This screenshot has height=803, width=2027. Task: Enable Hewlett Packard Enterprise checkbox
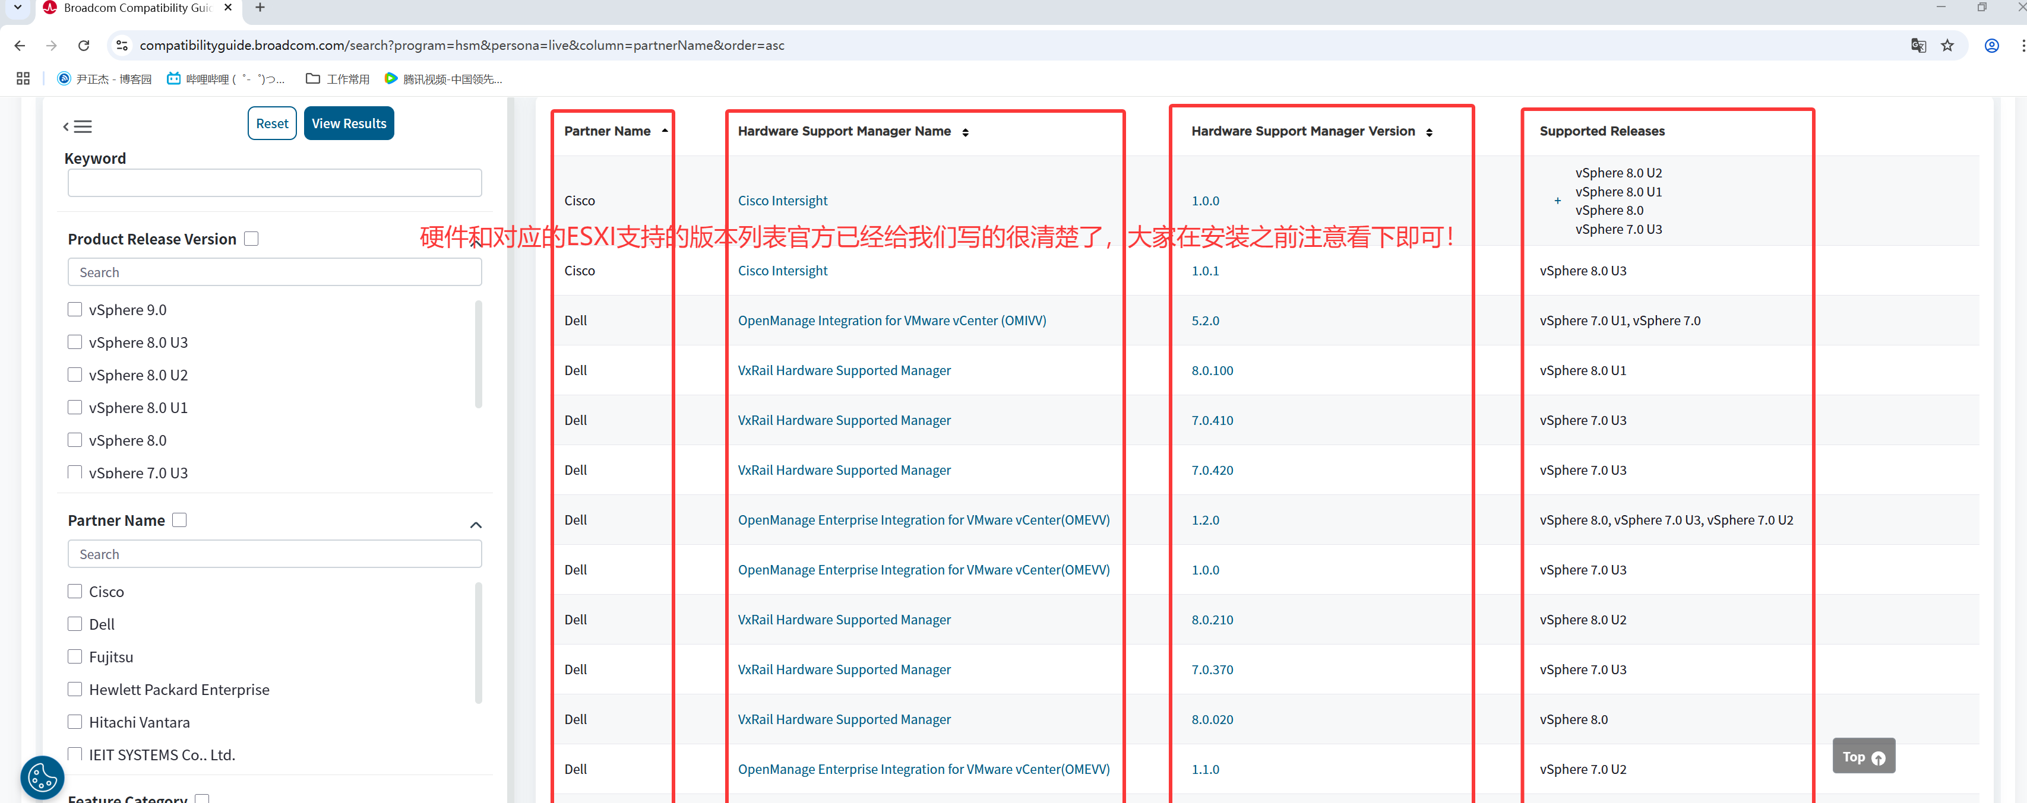75,689
